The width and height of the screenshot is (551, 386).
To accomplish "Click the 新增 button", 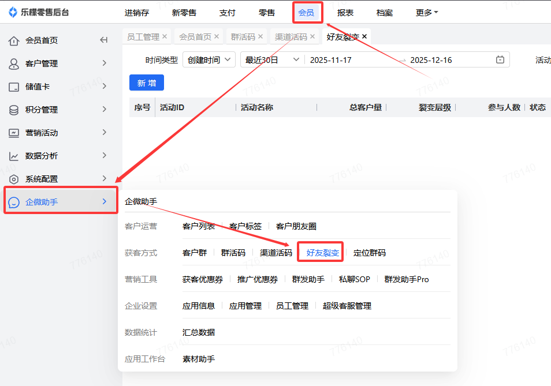I will [x=147, y=83].
